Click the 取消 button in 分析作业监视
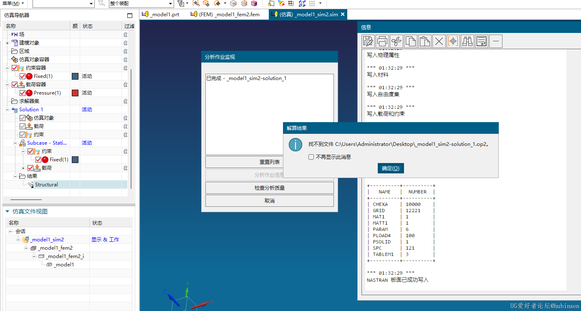This screenshot has height=311, width=581. point(270,201)
